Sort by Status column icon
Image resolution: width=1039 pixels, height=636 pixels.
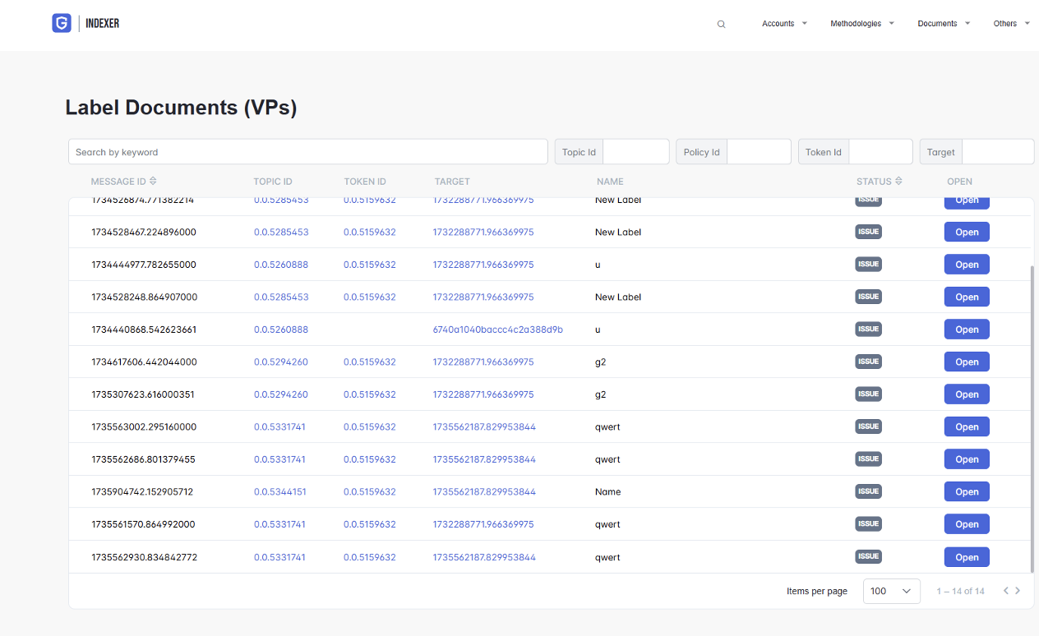pos(898,182)
